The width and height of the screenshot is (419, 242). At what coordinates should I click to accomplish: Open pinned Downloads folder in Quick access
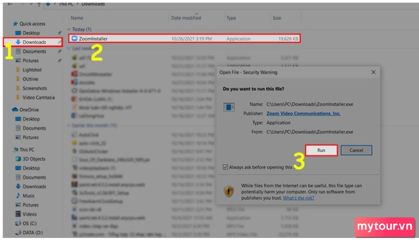(34, 42)
